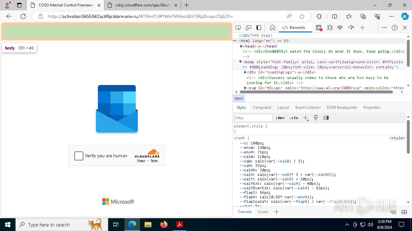Open the Console tool with error badge
Screen dimensions: 412x231
coord(319,28)
